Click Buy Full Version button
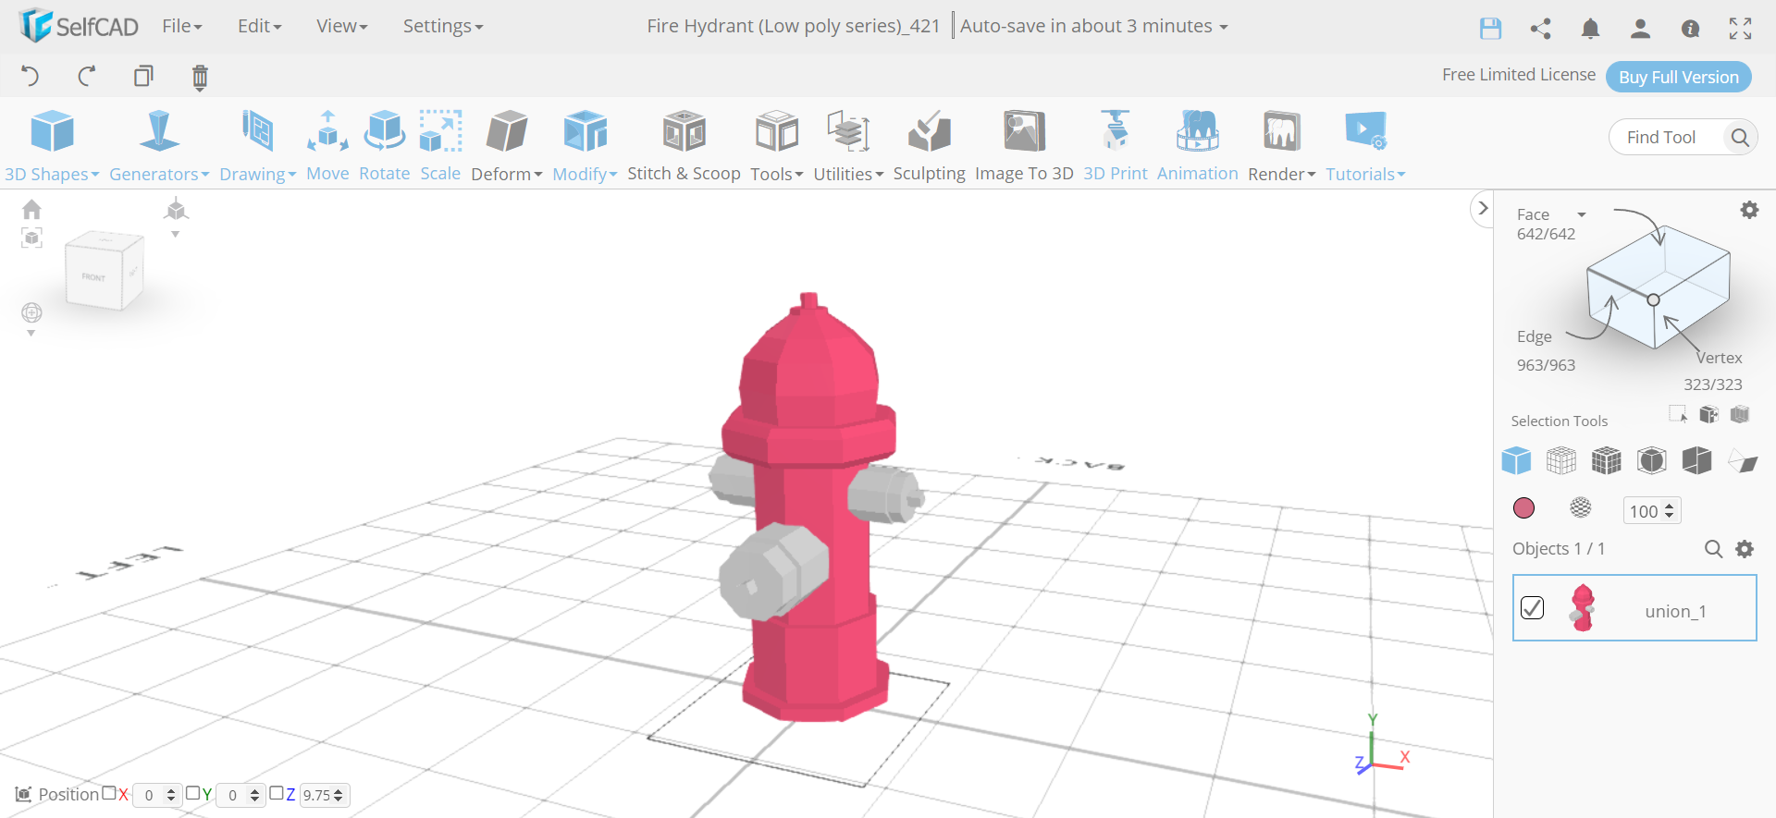1776x818 pixels. coord(1679,77)
